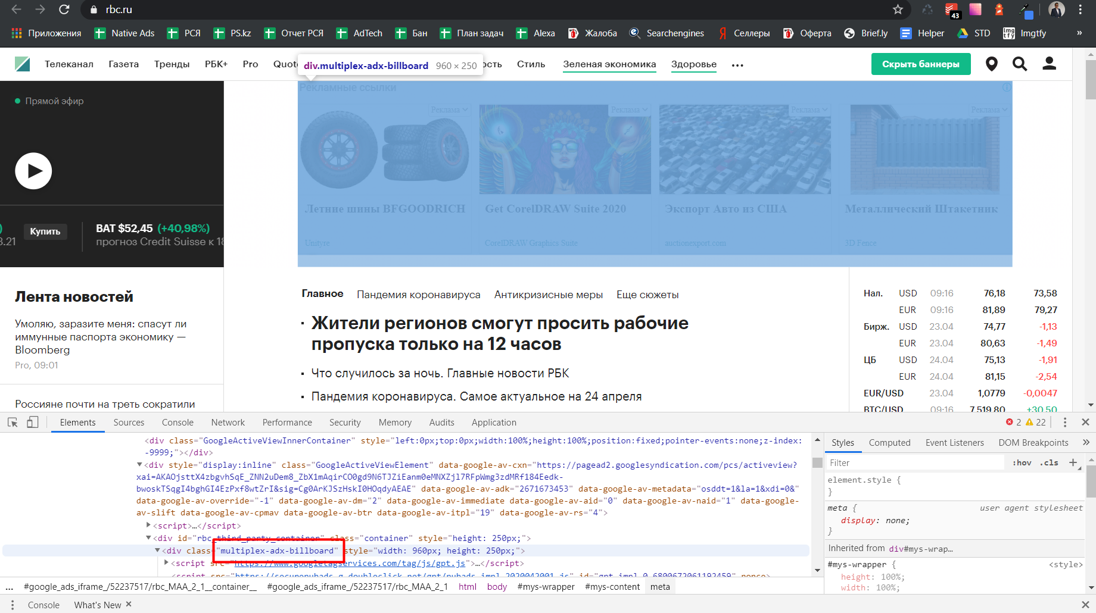The width and height of the screenshot is (1096, 613).
Task: Play the Прямой эфир live video
Action: [33, 171]
